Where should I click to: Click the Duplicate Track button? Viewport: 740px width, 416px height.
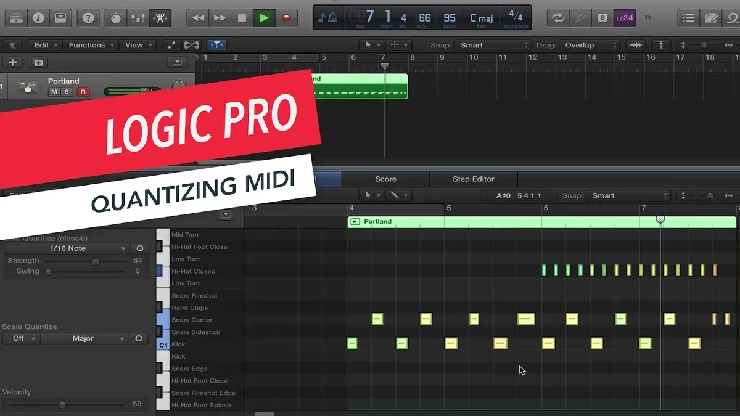(38, 62)
